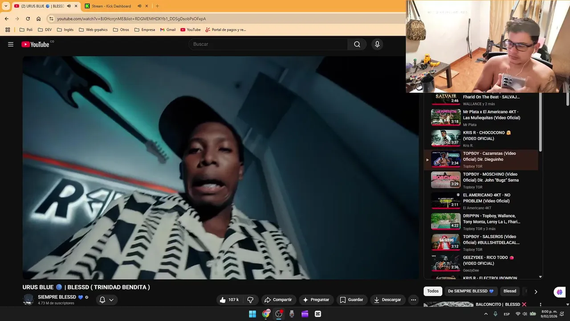Click the Descargar download button
This screenshot has height=321, width=570.
point(387,300)
